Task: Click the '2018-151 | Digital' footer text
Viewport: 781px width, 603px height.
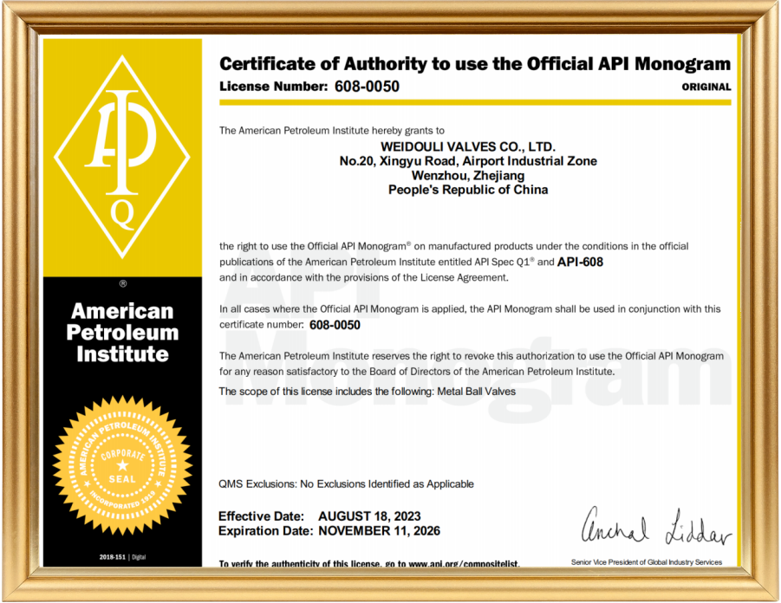Action: click(x=122, y=557)
